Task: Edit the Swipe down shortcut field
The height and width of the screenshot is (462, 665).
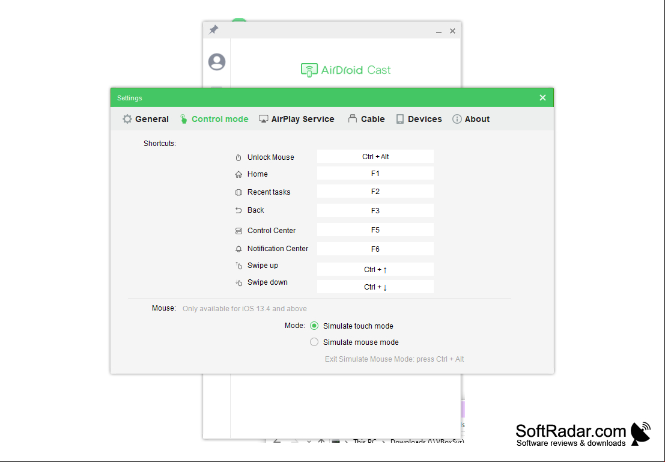Action: click(x=375, y=287)
